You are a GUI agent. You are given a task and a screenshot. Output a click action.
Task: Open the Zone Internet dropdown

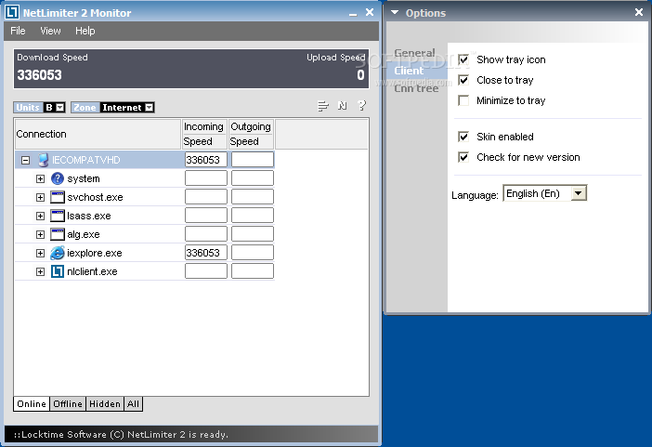(x=150, y=108)
